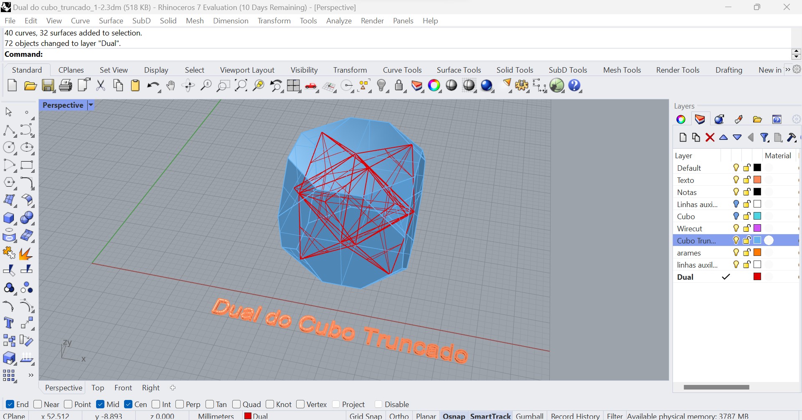This screenshot has width=802, height=420.
Task: Select the Text tool in left sidebar
Action: point(9,323)
